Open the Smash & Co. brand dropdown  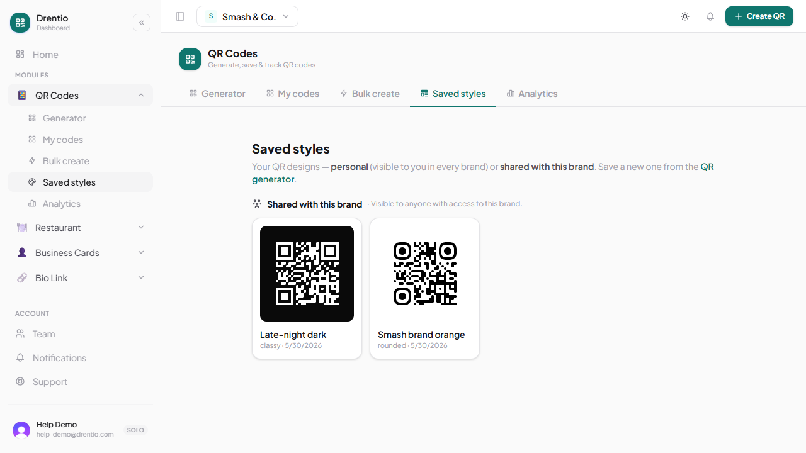pyautogui.click(x=247, y=16)
